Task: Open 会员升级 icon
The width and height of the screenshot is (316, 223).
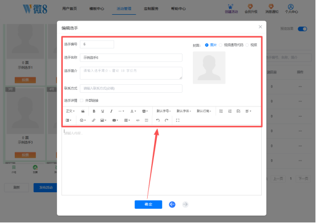Action: [x=251, y=9]
